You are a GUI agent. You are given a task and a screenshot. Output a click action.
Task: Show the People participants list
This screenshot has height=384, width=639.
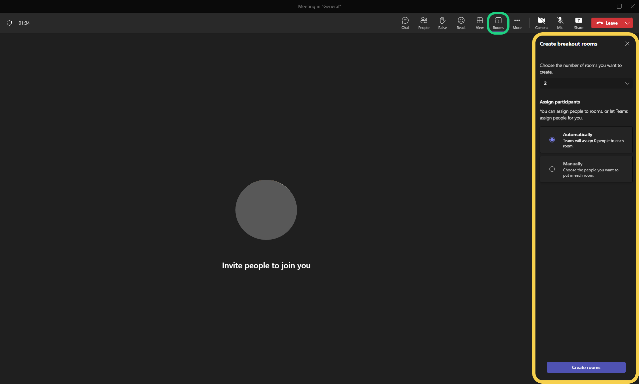tap(424, 23)
